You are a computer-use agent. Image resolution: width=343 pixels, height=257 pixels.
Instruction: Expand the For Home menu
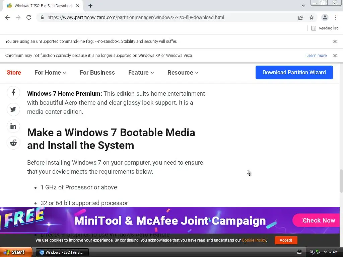(50, 73)
